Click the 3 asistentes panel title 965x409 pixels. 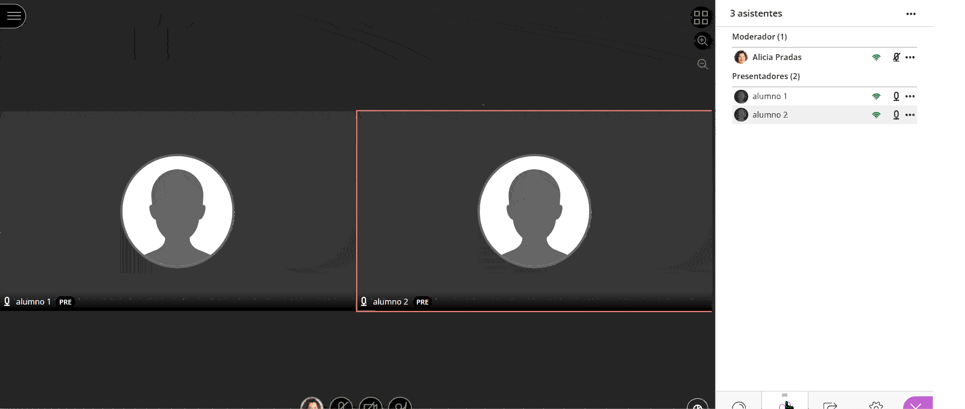[756, 14]
